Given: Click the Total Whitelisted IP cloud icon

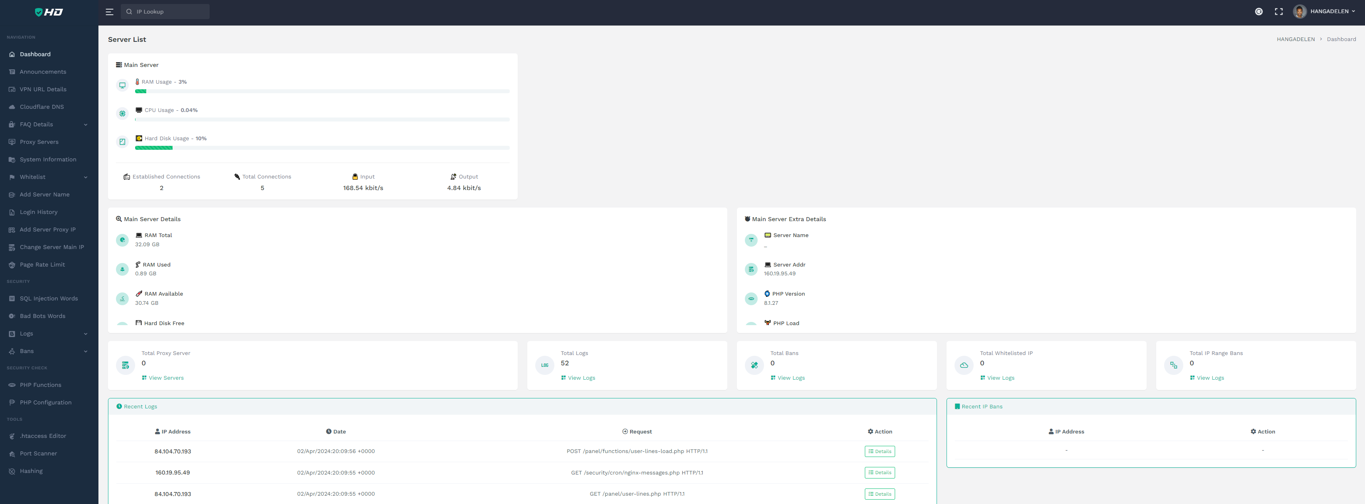Looking at the screenshot, I should 964,365.
